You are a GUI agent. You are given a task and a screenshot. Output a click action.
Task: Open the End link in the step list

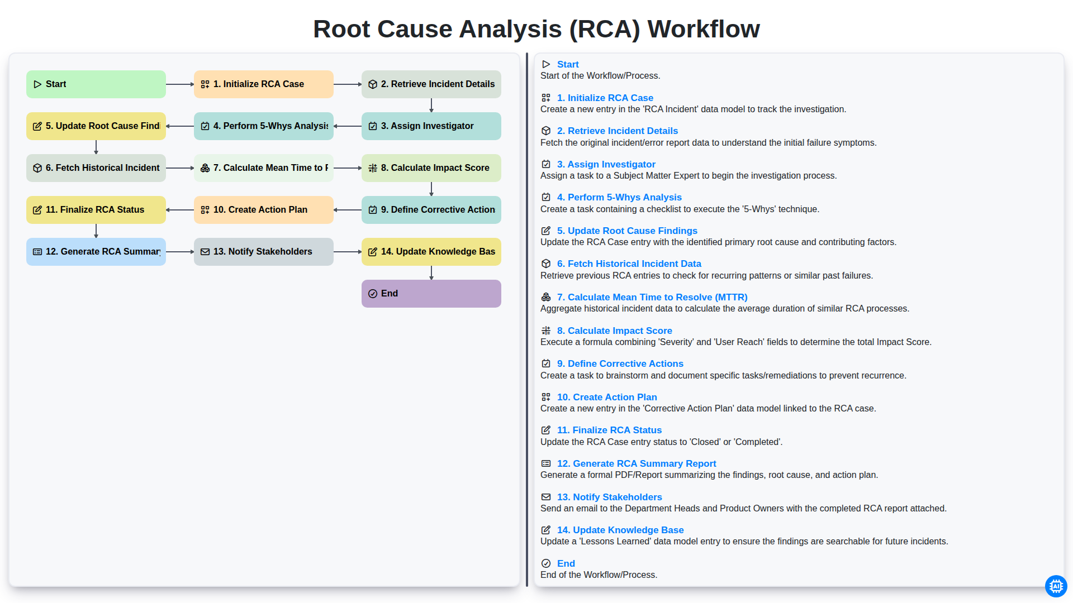(x=566, y=563)
